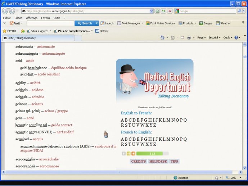
Task: Open the Page menu dropdown
Action: 202,38
